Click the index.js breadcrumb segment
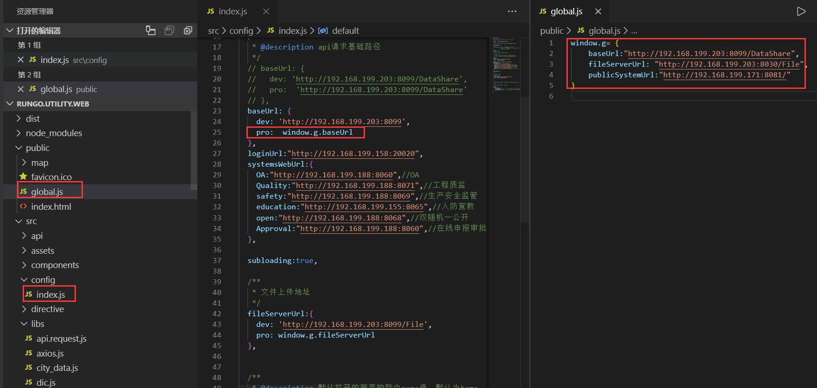 [293, 31]
